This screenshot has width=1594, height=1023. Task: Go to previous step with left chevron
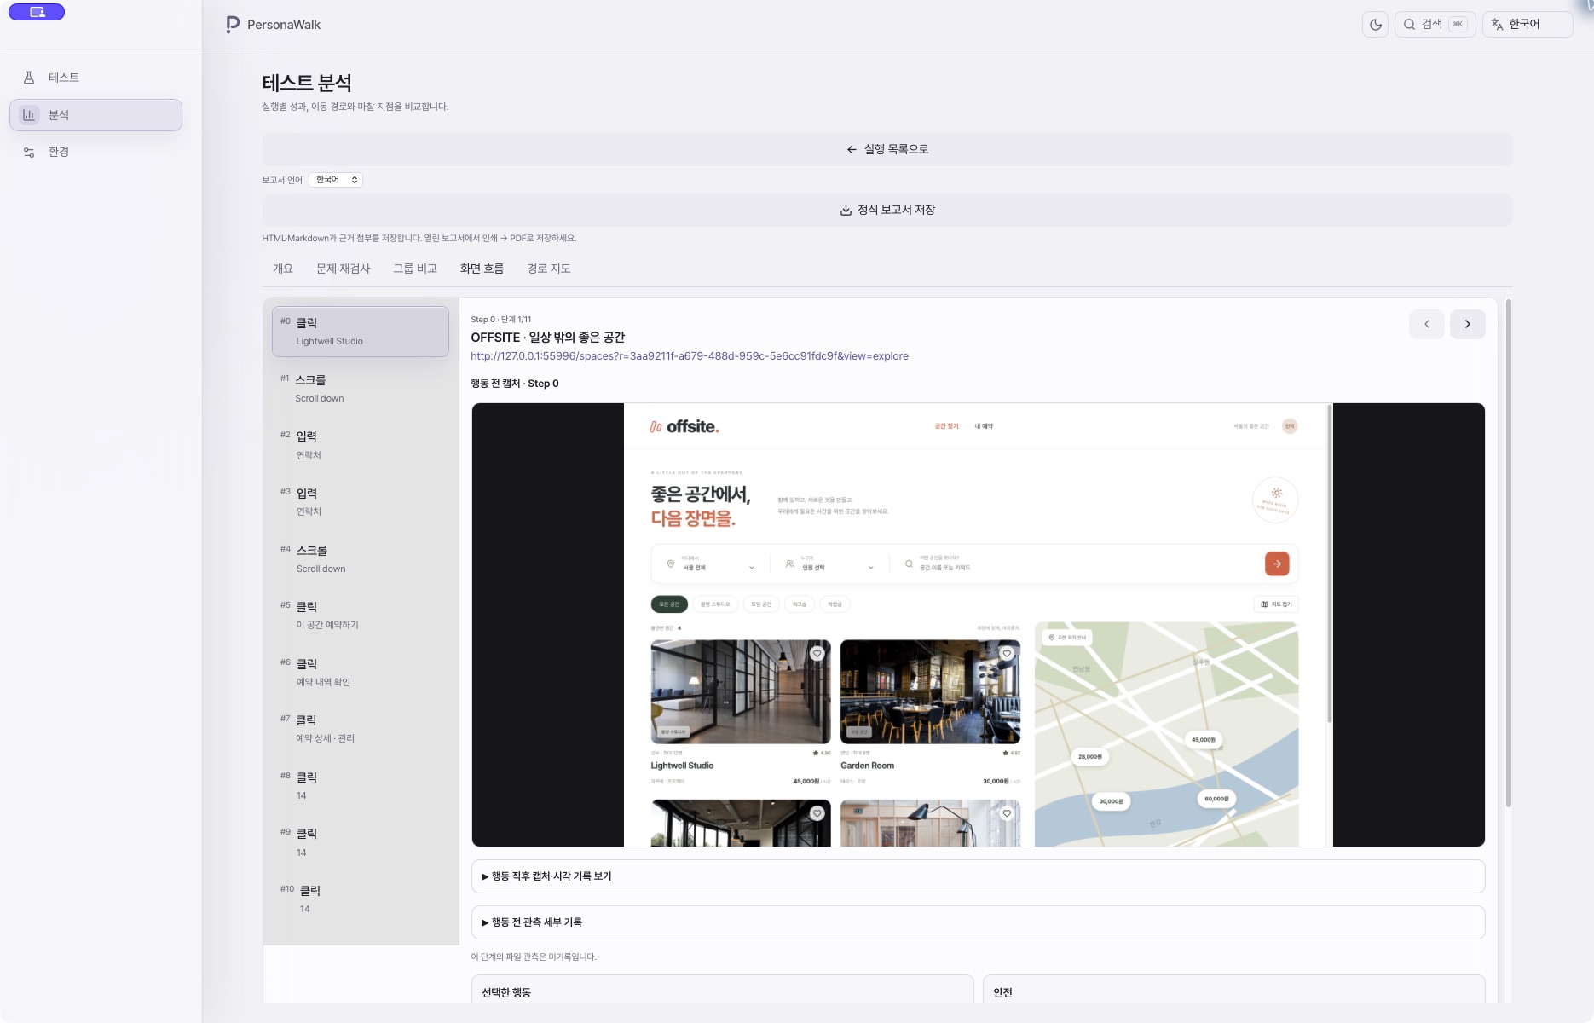tap(1426, 324)
